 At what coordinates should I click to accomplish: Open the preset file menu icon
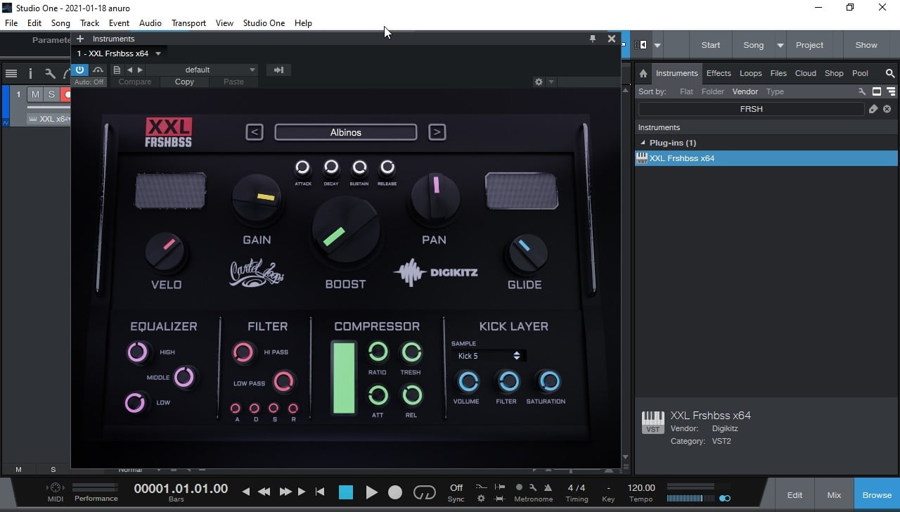[x=117, y=70]
